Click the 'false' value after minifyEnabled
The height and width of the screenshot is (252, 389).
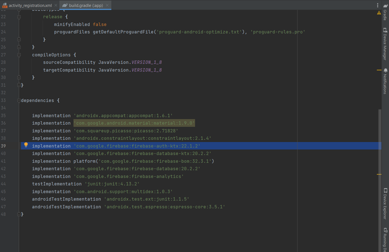pyautogui.click(x=100, y=25)
